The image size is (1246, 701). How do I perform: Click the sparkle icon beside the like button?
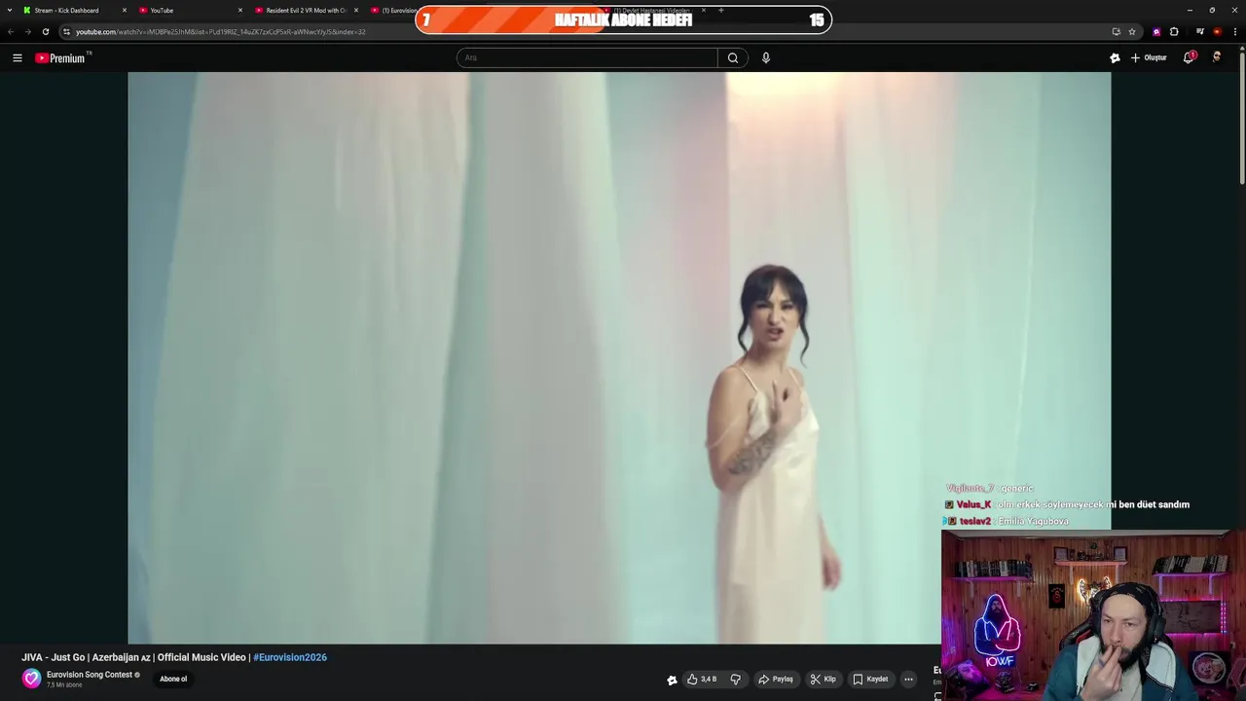tap(672, 680)
